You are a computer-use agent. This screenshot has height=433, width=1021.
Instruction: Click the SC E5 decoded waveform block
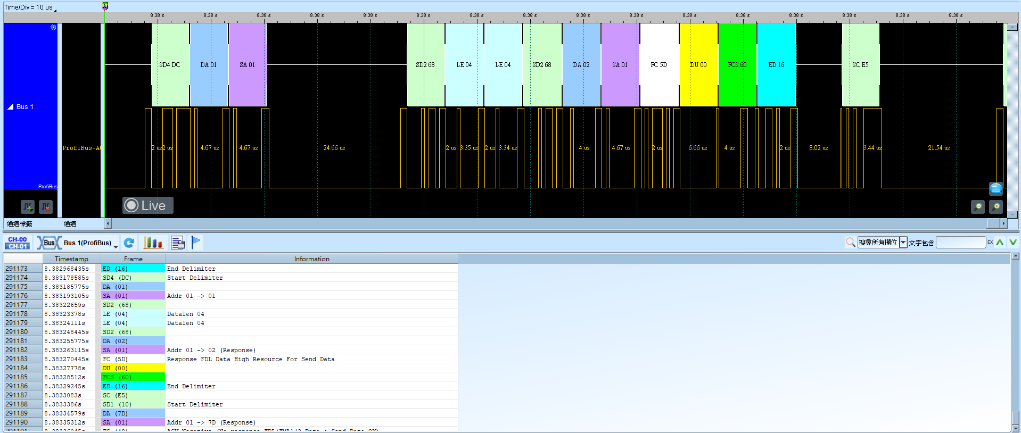860,65
